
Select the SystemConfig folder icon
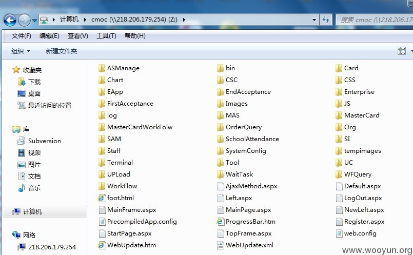[220, 151]
